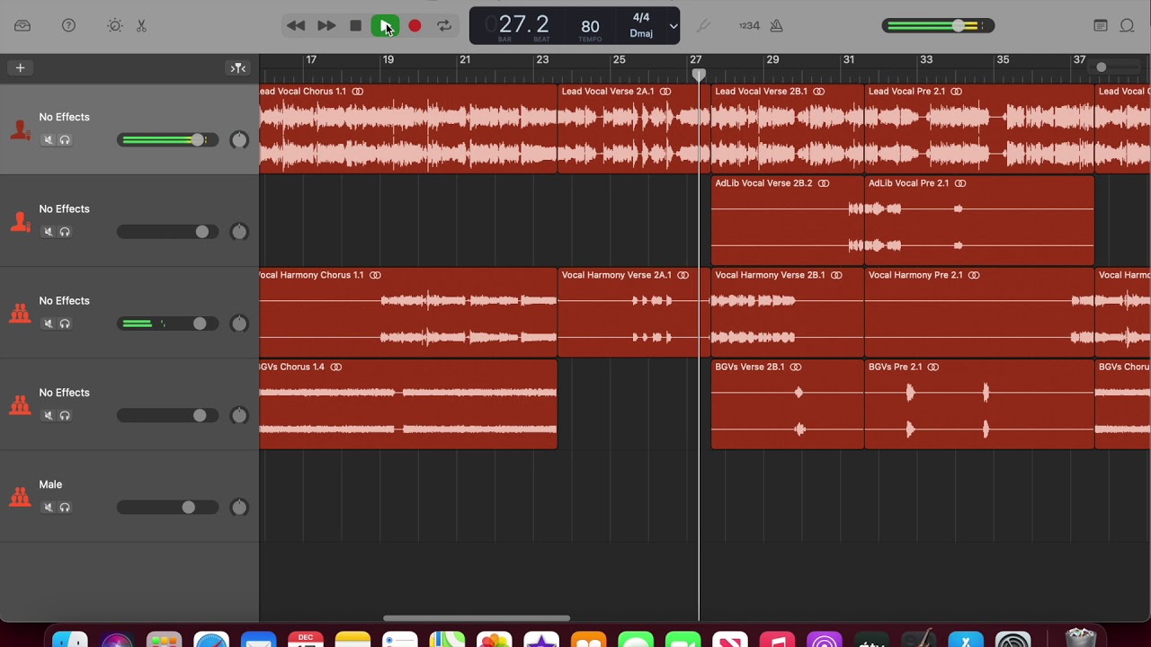Screen dimensions: 1151x647
Task: Click the Dmaj key signature
Action: 641,33
